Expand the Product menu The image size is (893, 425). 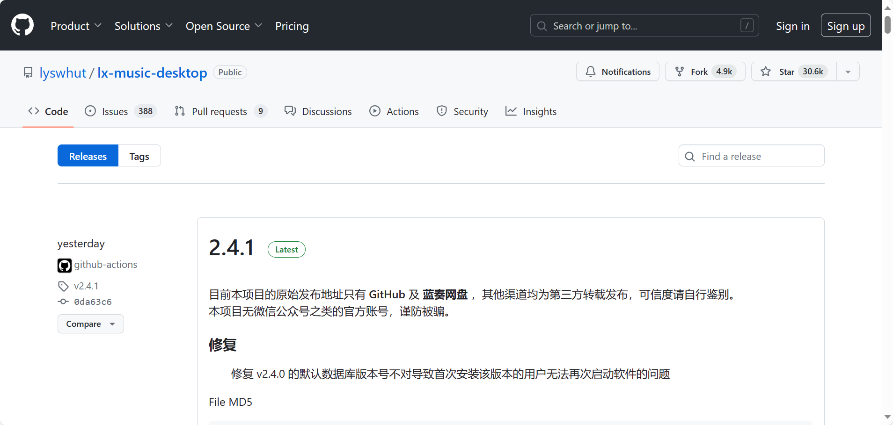76,26
